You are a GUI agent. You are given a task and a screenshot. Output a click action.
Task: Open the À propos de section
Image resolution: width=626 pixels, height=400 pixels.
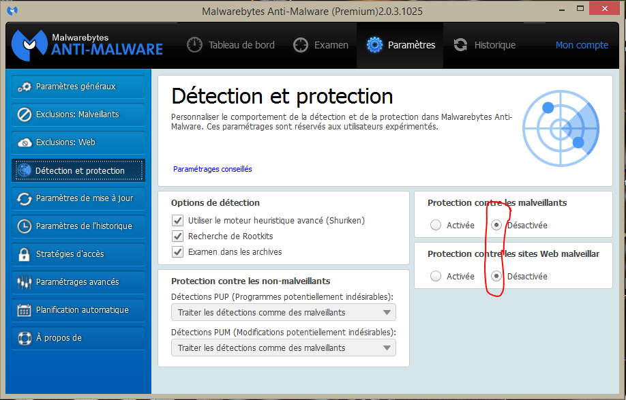(x=78, y=338)
